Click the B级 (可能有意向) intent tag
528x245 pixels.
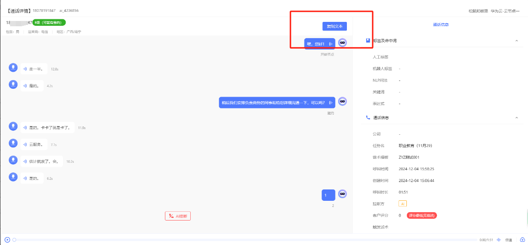tap(49, 22)
